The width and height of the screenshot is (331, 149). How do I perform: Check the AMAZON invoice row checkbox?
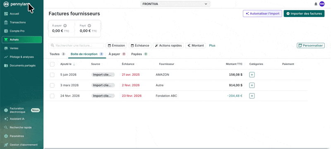tap(52, 75)
